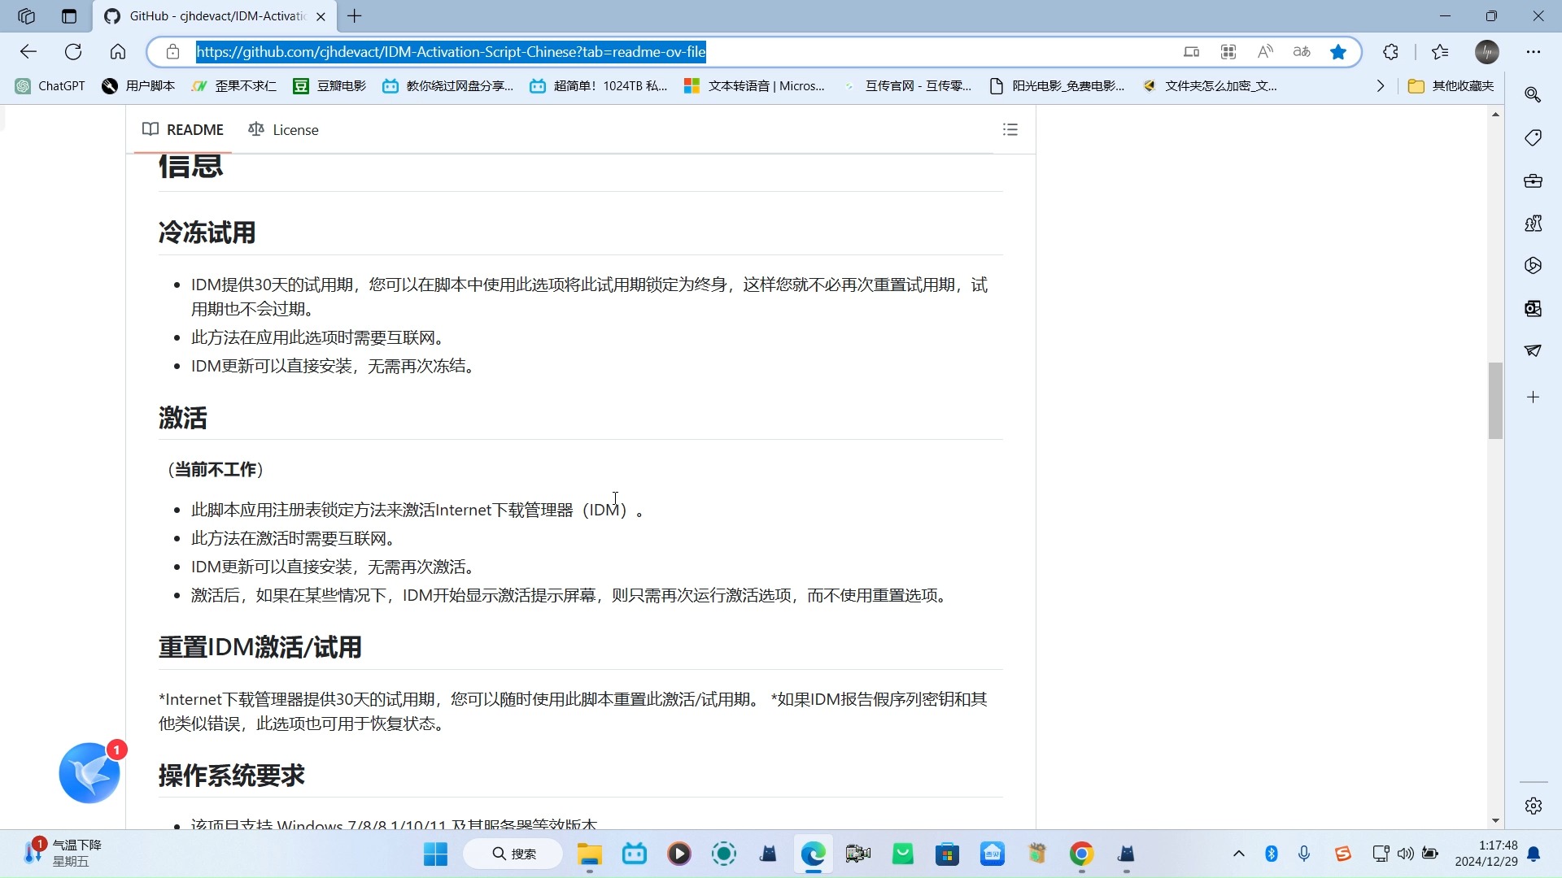Open tab actions menu icon

[69, 16]
